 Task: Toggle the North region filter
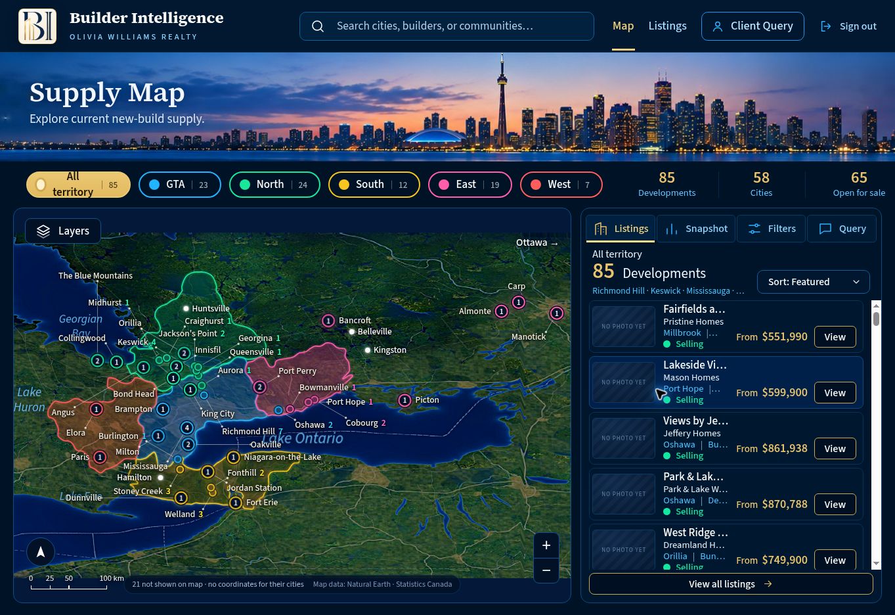tap(274, 185)
